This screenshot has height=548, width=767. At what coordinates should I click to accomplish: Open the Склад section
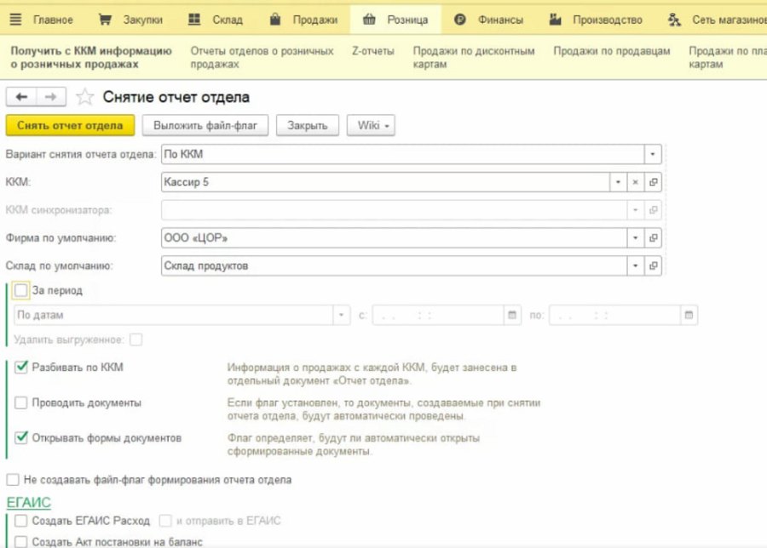point(228,20)
